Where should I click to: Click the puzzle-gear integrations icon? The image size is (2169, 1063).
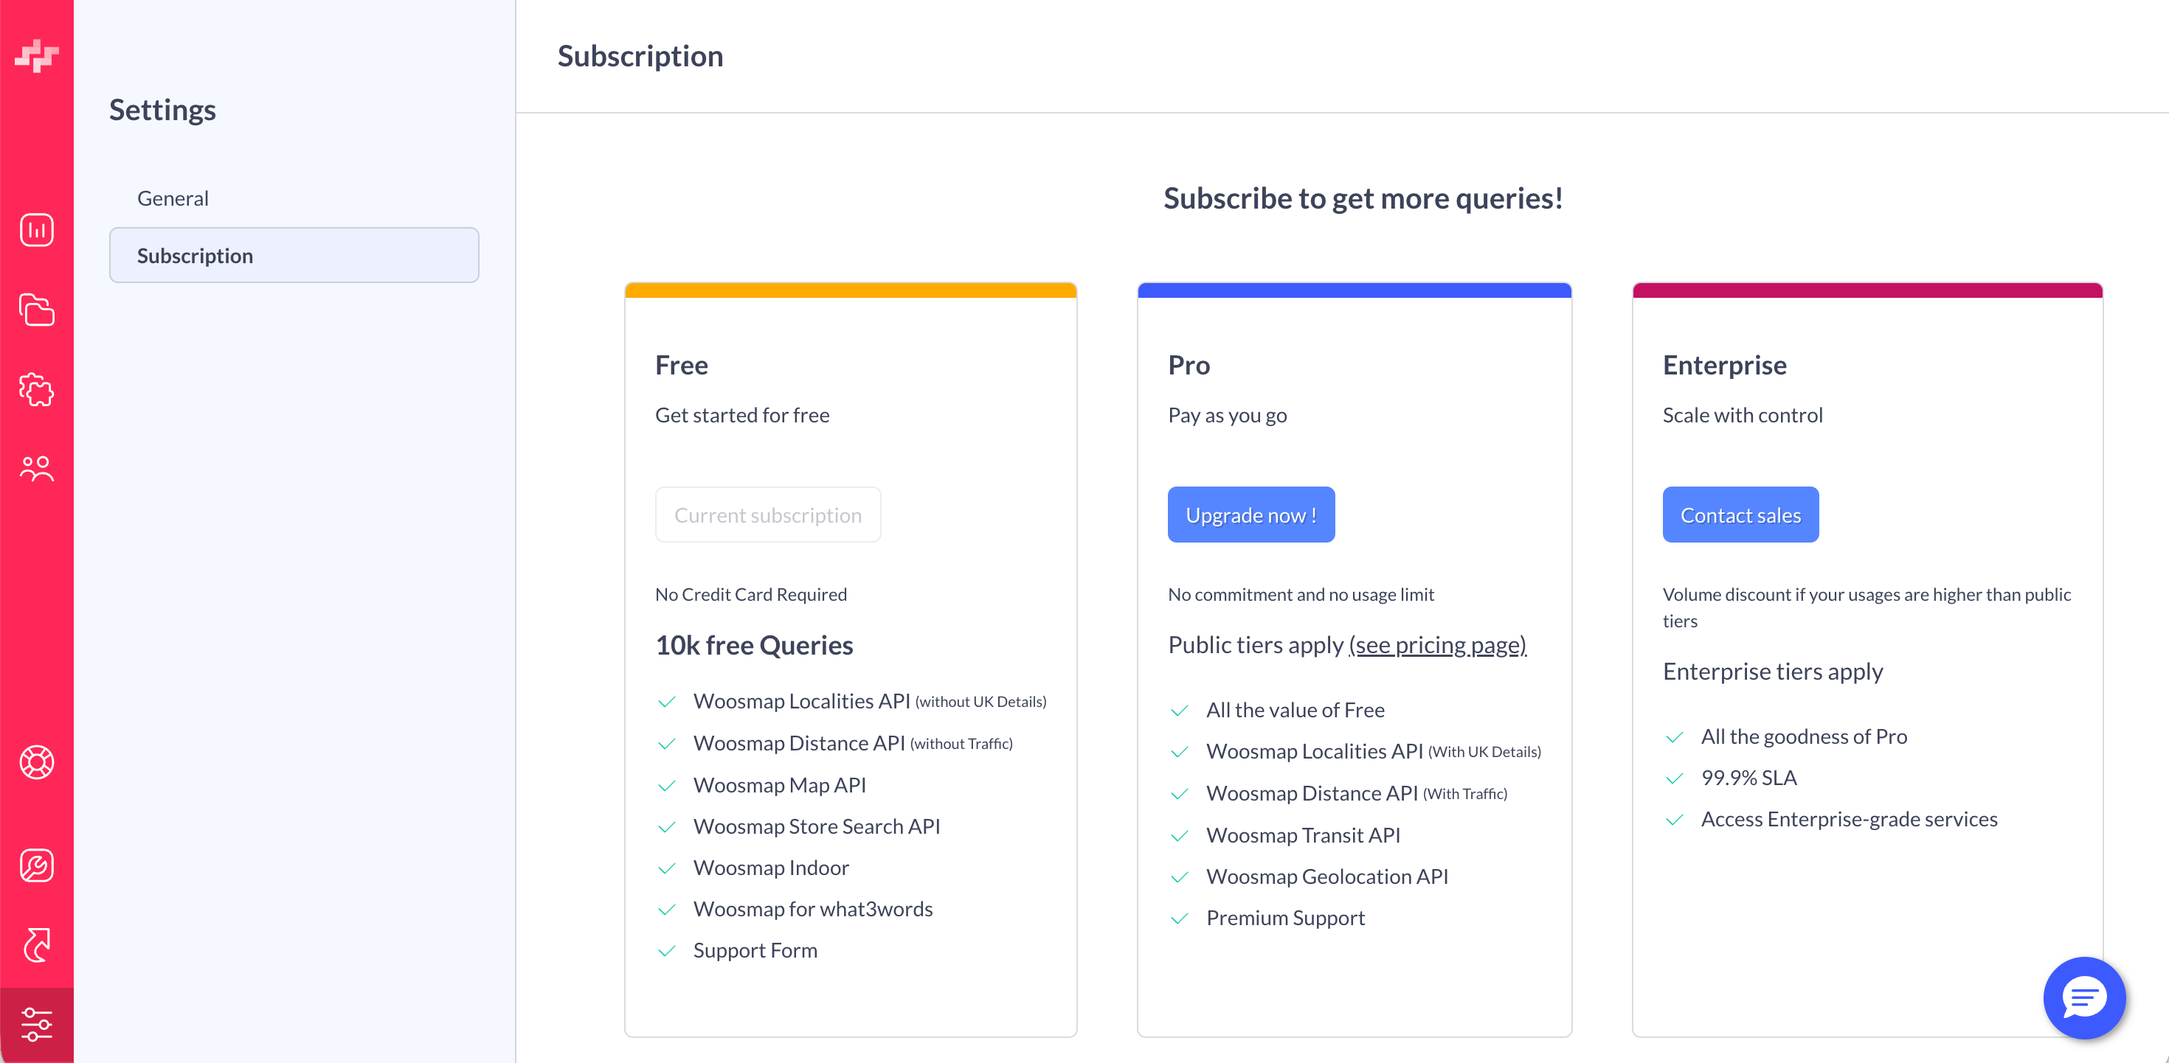pyautogui.click(x=37, y=390)
